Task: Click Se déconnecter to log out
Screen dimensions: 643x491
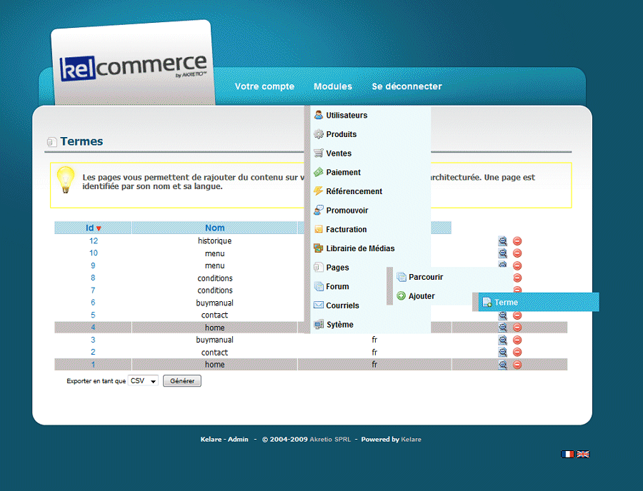Action: click(x=407, y=86)
